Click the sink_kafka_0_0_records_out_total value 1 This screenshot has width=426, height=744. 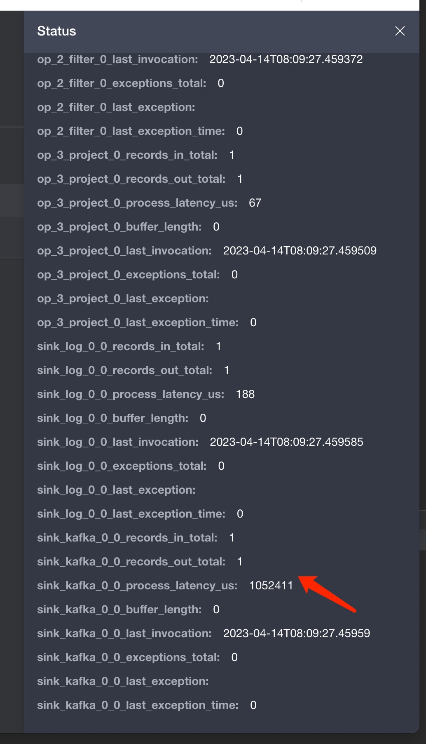pos(240,562)
